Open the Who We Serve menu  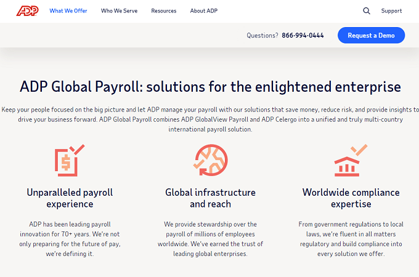pos(119,11)
